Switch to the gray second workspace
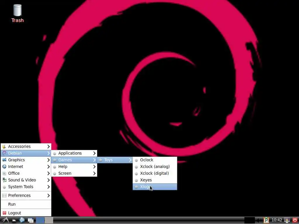 coord(49,220)
